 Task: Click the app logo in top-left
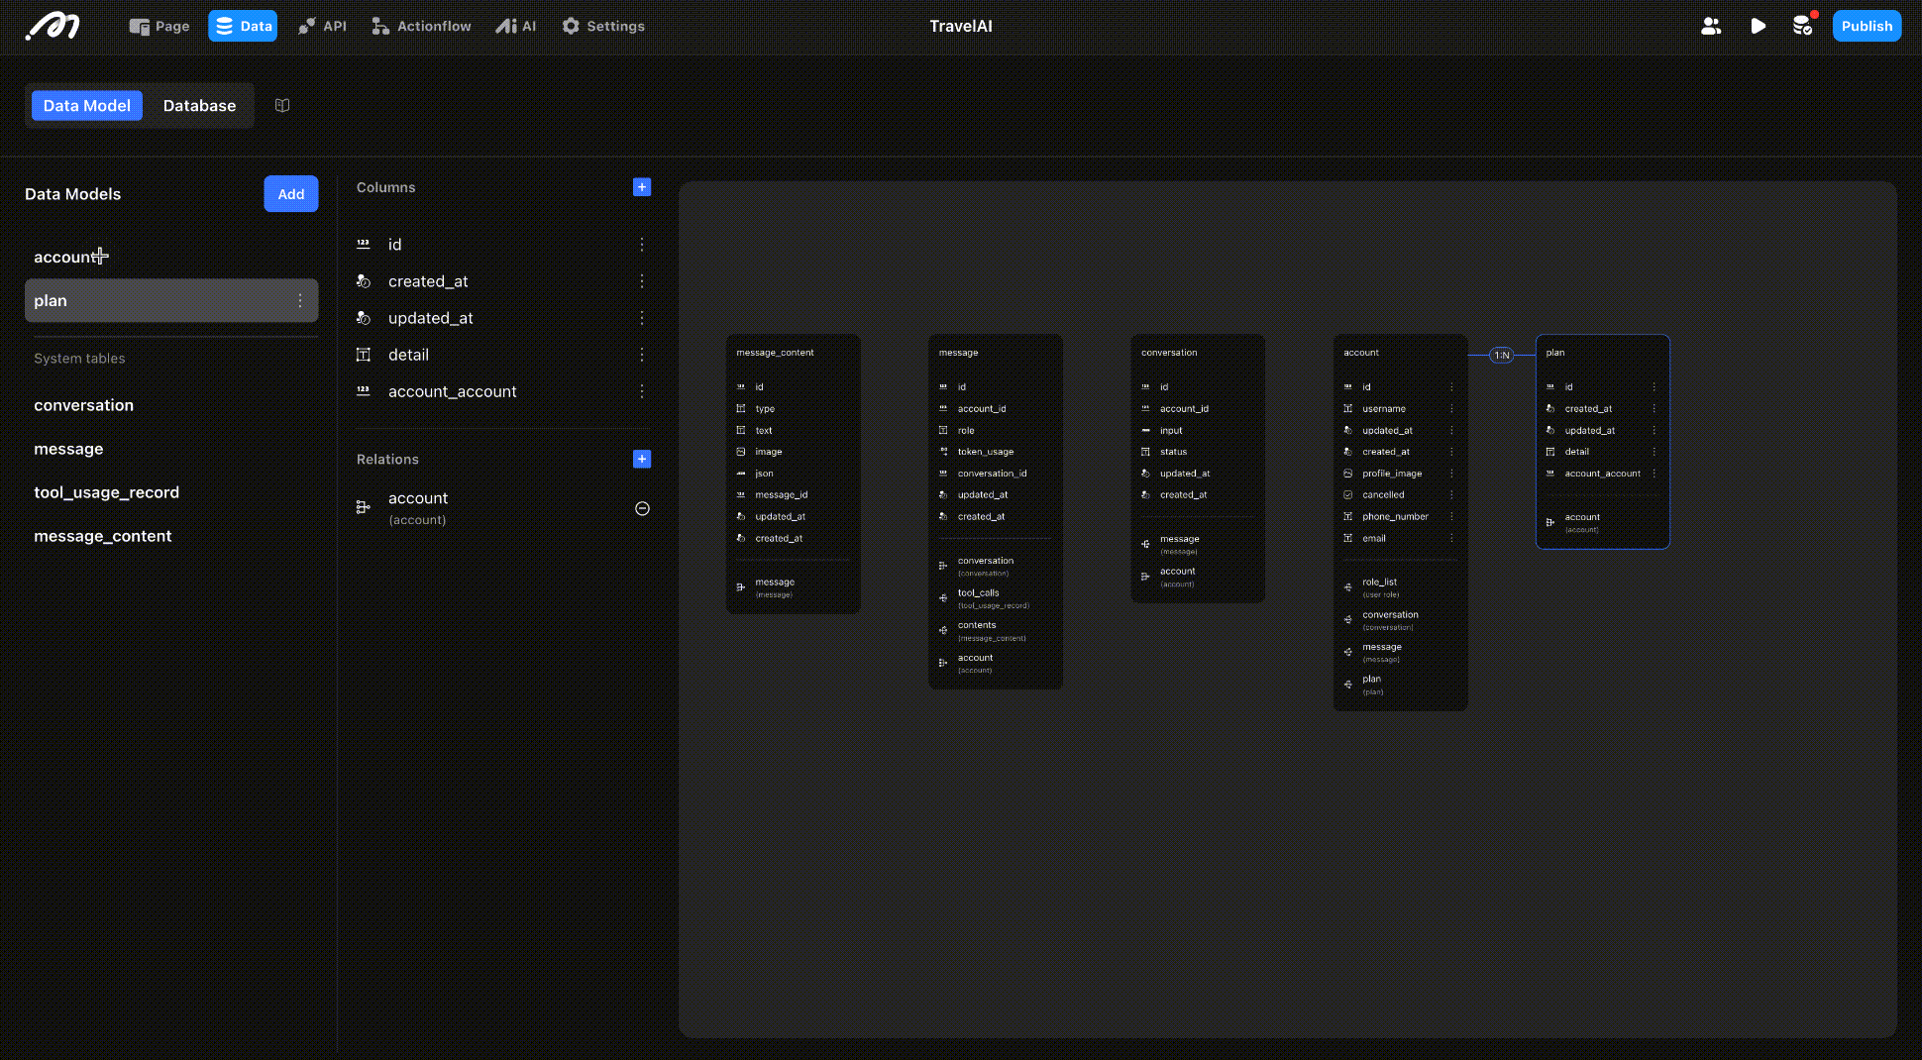53,26
